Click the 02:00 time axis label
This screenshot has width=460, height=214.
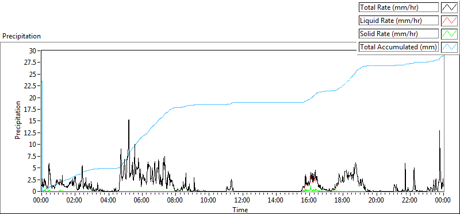[75, 201]
